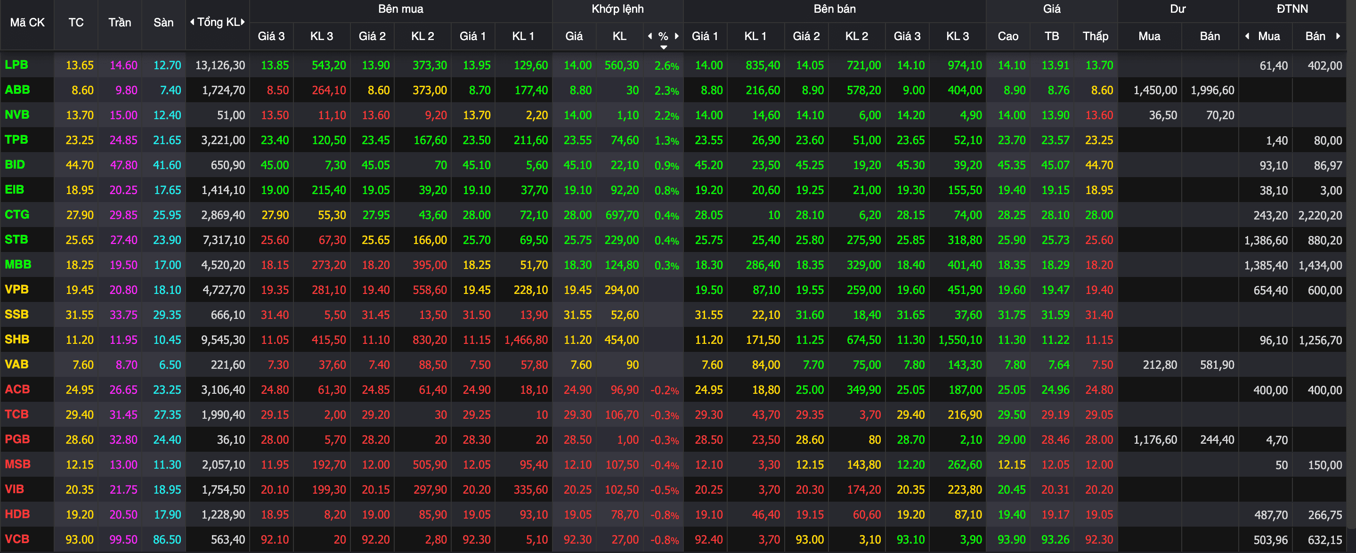The image size is (1356, 553).
Task: Sort by the Trần column header
Action: tap(120, 22)
